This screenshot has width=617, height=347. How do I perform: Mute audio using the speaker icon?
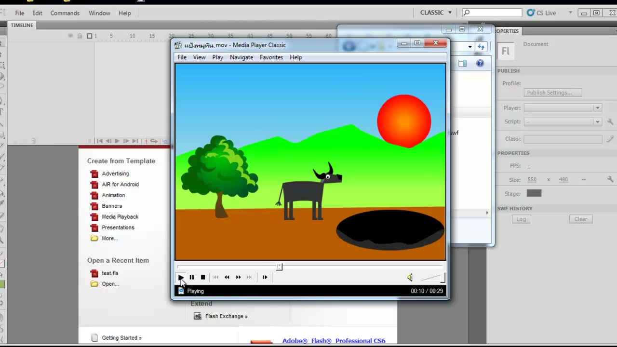coord(410,277)
